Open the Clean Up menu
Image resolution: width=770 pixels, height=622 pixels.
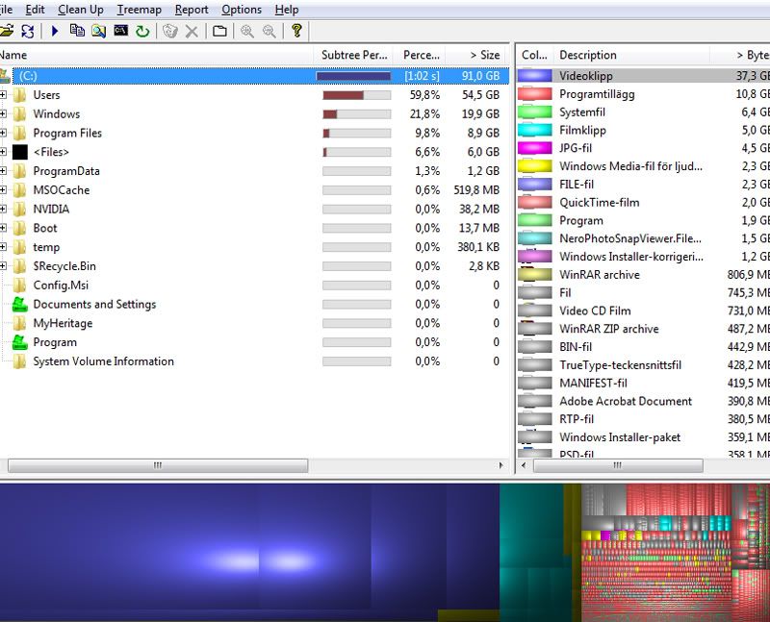pos(81,10)
